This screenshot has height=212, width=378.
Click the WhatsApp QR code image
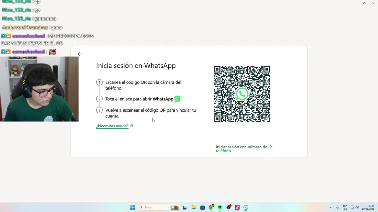click(242, 94)
